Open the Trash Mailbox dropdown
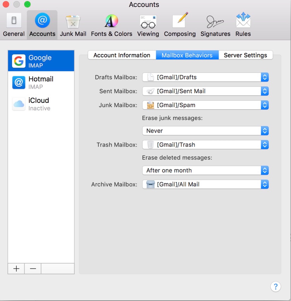 (x=206, y=145)
